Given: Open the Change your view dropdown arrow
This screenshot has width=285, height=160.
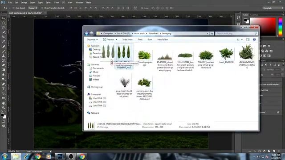Looking at the screenshot, I should tap(242, 40).
